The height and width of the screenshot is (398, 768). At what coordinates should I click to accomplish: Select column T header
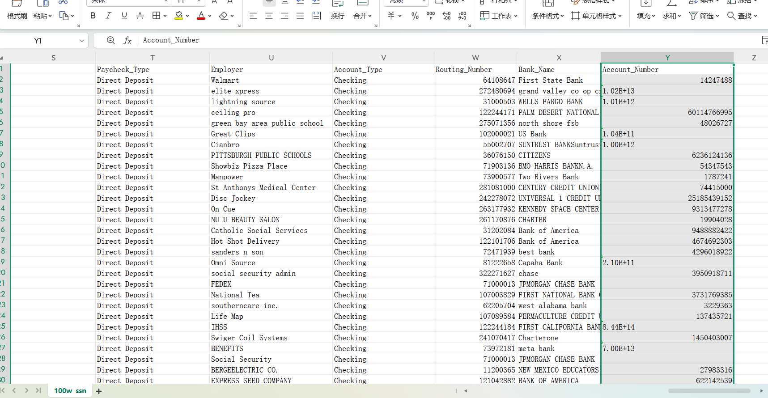pyautogui.click(x=153, y=58)
